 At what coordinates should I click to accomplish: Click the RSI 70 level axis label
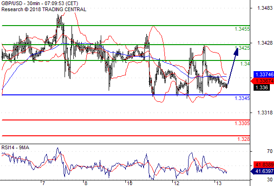(x=270, y=151)
